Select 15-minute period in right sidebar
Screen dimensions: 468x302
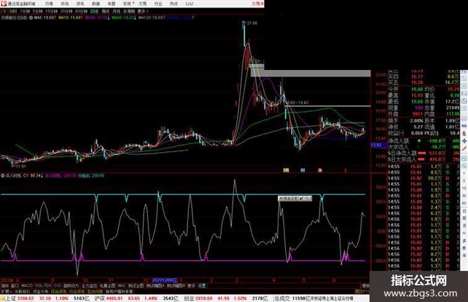point(464,188)
